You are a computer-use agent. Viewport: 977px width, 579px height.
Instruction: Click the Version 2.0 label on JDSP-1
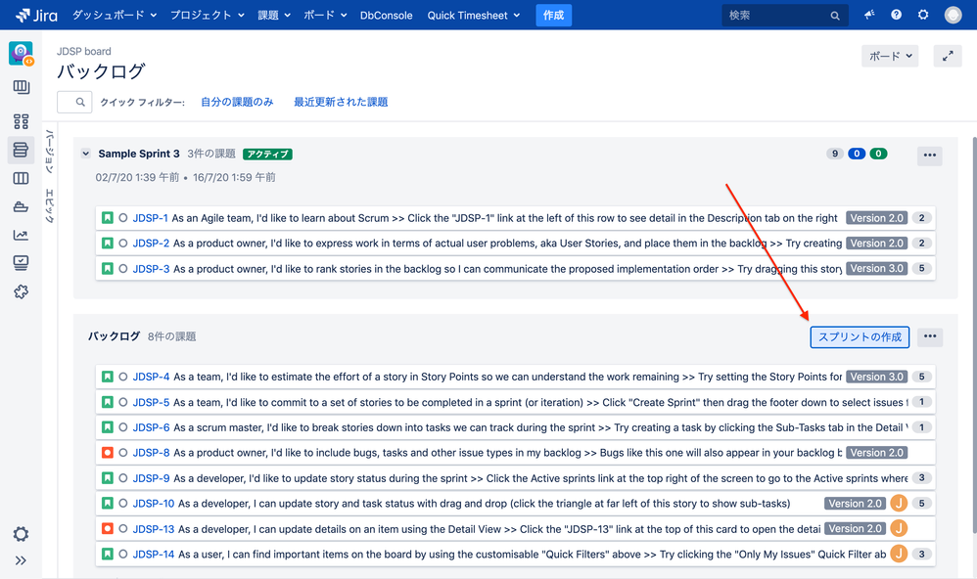pos(877,218)
